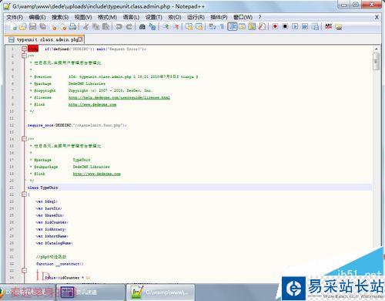Toggle synchronized horizontal scrolling icon
The width and height of the screenshot is (385, 301).
pos(199,26)
